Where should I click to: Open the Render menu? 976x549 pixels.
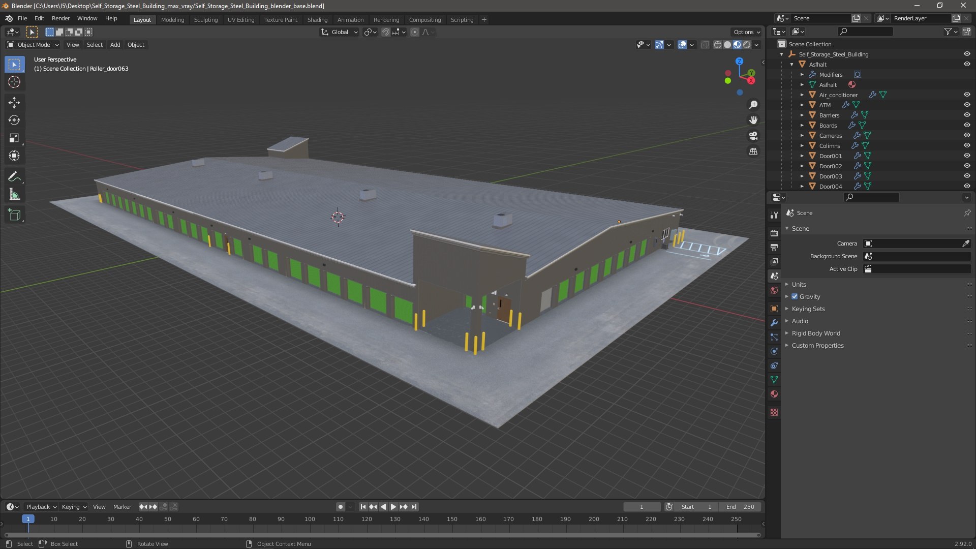pyautogui.click(x=60, y=18)
